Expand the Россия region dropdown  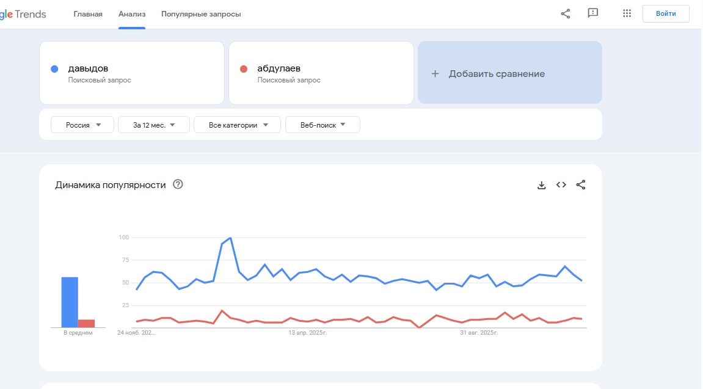coord(82,125)
